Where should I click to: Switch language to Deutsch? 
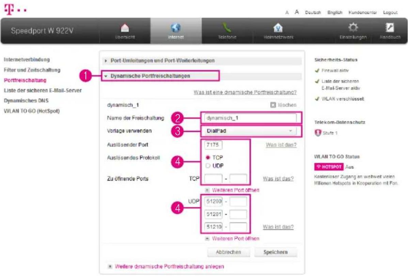tap(313, 13)
